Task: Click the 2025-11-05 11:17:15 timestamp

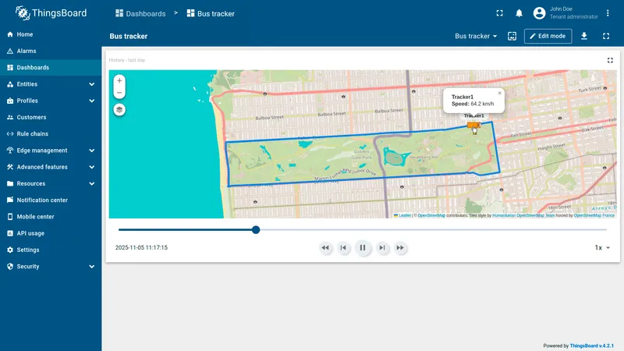Action: 141,247
